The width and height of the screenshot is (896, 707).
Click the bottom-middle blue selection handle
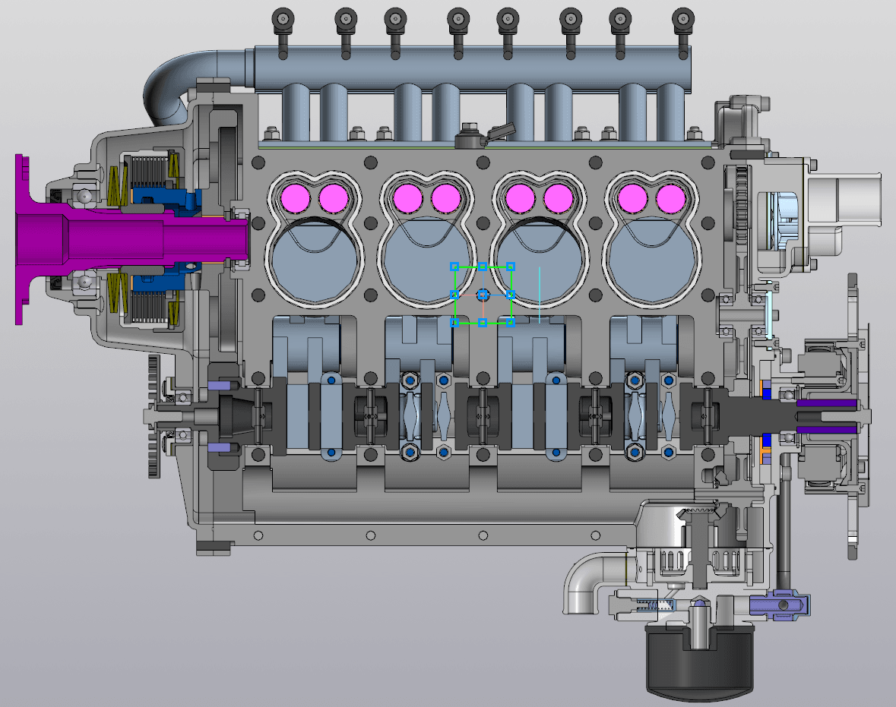[x=483, y=323]
